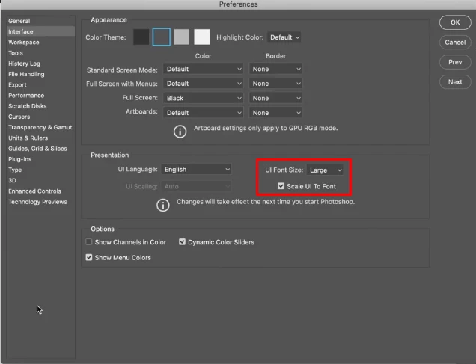Screen dimensions: 476x364
Task: Toggle Dynamic Color Sliders checkbox
Action: (x=182, y=242)
